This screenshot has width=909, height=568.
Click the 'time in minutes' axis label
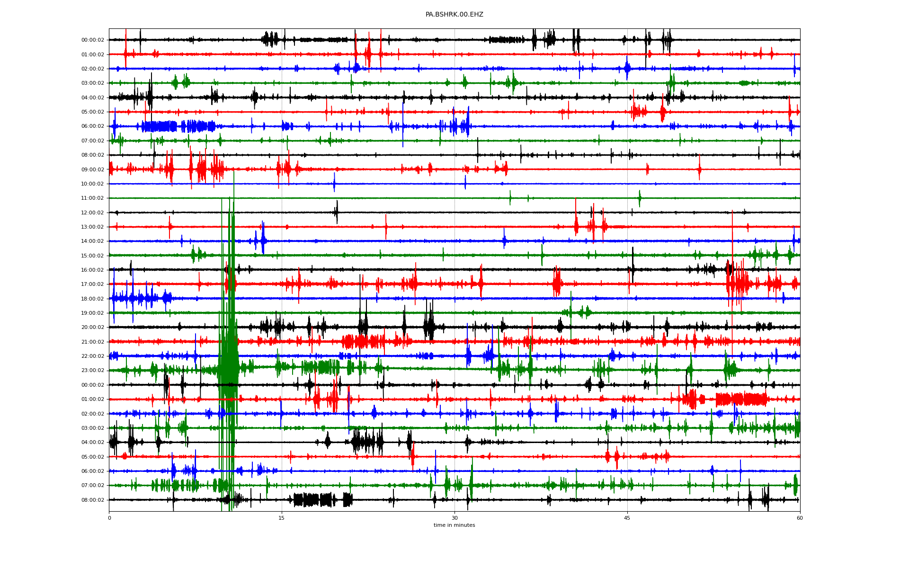click(x=454, y=525)
